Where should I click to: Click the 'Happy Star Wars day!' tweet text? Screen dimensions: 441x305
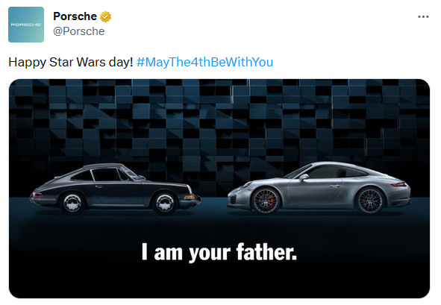coord(71,62)
